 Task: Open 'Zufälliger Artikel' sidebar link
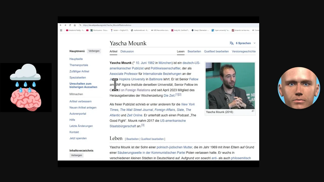pyautogui.click(x=79, y=71)
